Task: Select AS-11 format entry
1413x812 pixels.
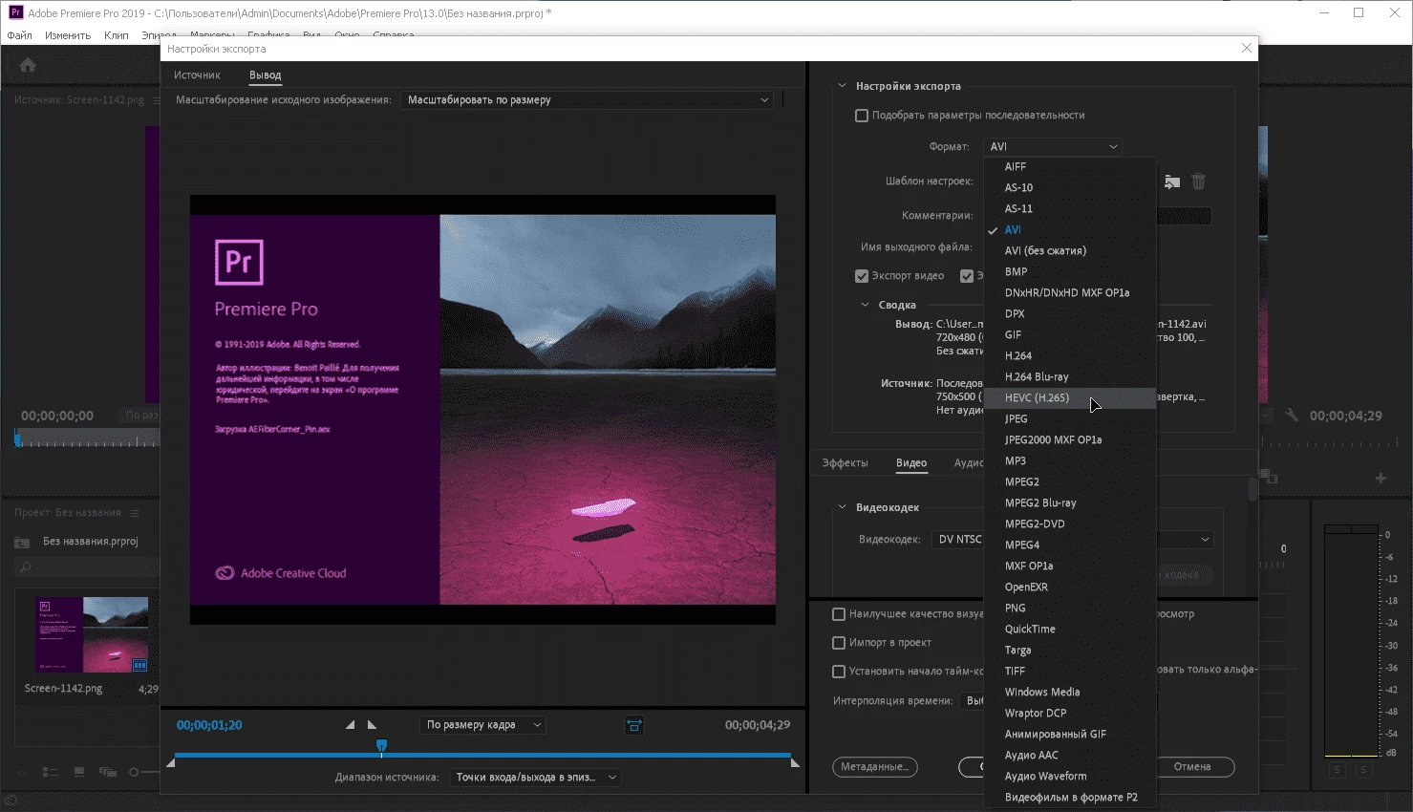Action: tap(1070, 208)
